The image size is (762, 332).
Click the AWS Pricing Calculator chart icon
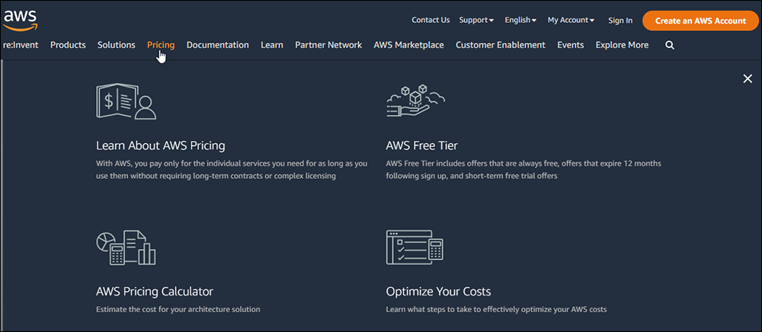click(126, 247)
